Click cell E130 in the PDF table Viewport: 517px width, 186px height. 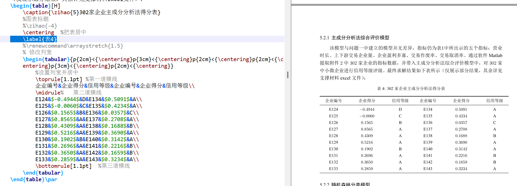tap(333, 149)
